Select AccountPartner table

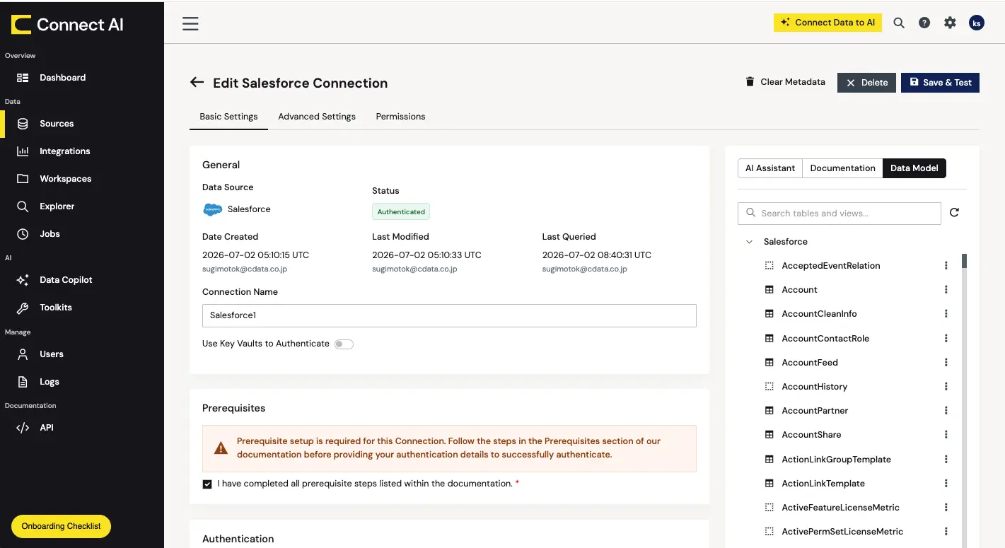pyautogui.click(x=815, y=411)
